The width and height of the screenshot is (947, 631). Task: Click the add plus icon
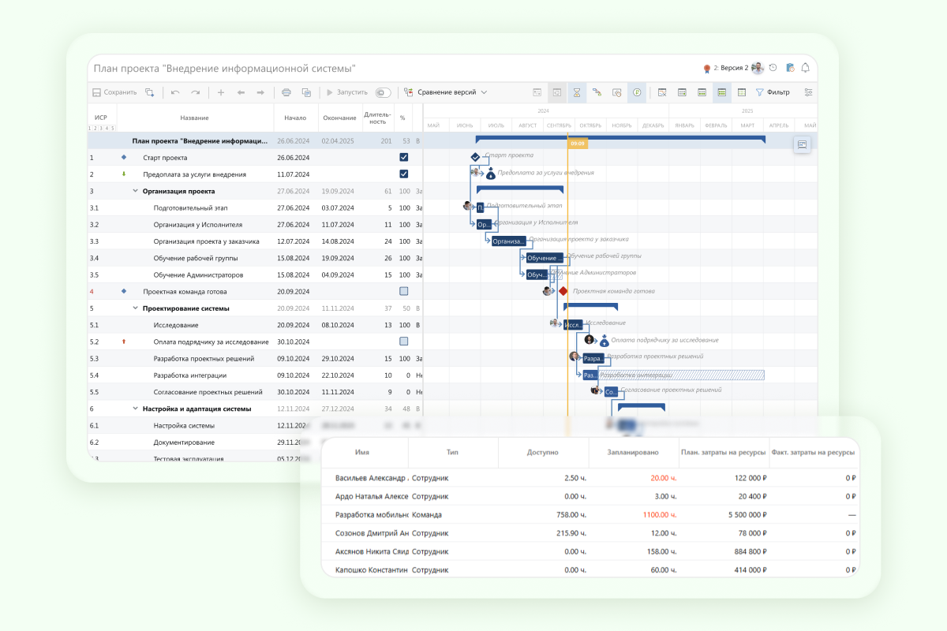coord(221,92)
